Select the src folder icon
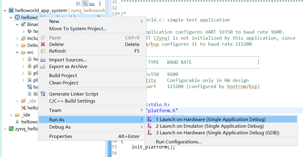 (23, 52)
